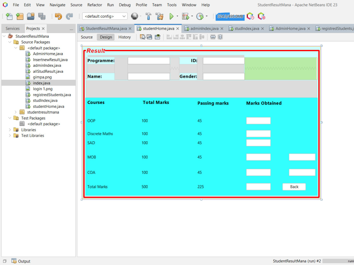Collapse the StudentResultMana project node

[4, 36]
